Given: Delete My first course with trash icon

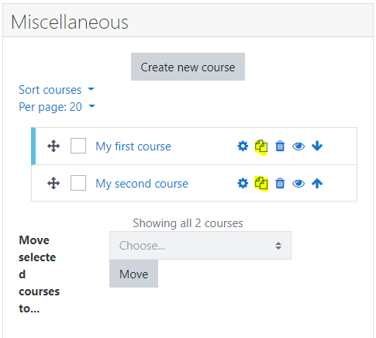Looking at the screenshot, I should [x=280, y=147].
